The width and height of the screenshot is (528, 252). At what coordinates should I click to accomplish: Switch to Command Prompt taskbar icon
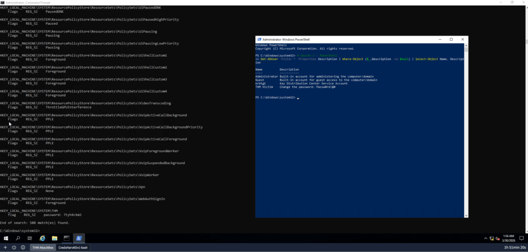coord(67,238)
